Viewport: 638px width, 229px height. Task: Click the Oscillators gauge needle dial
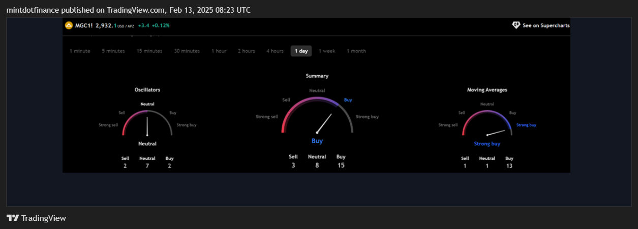click(147, 123)
